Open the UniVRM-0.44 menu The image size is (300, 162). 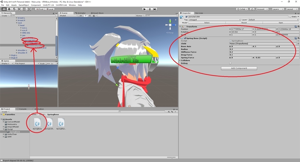pos(61,5)
